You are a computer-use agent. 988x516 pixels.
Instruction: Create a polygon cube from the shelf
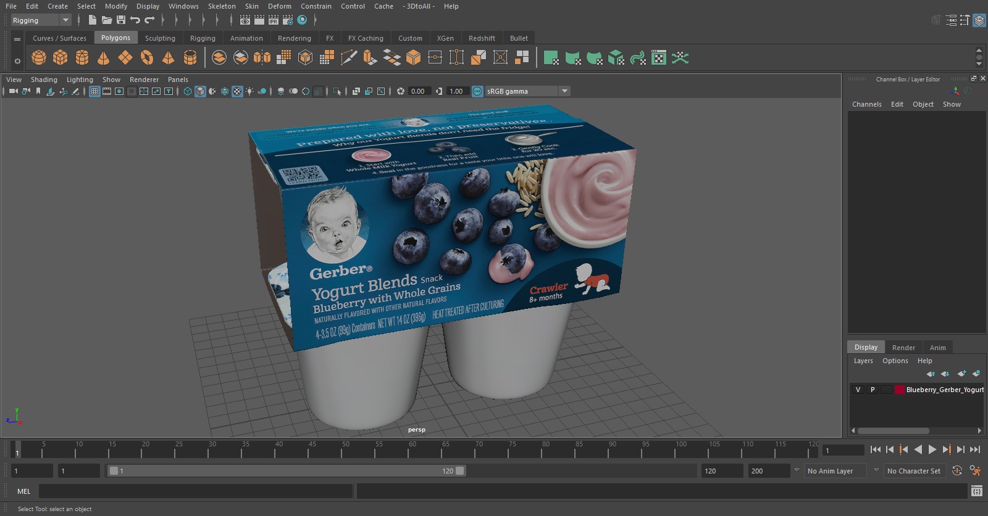pos(61,58)
